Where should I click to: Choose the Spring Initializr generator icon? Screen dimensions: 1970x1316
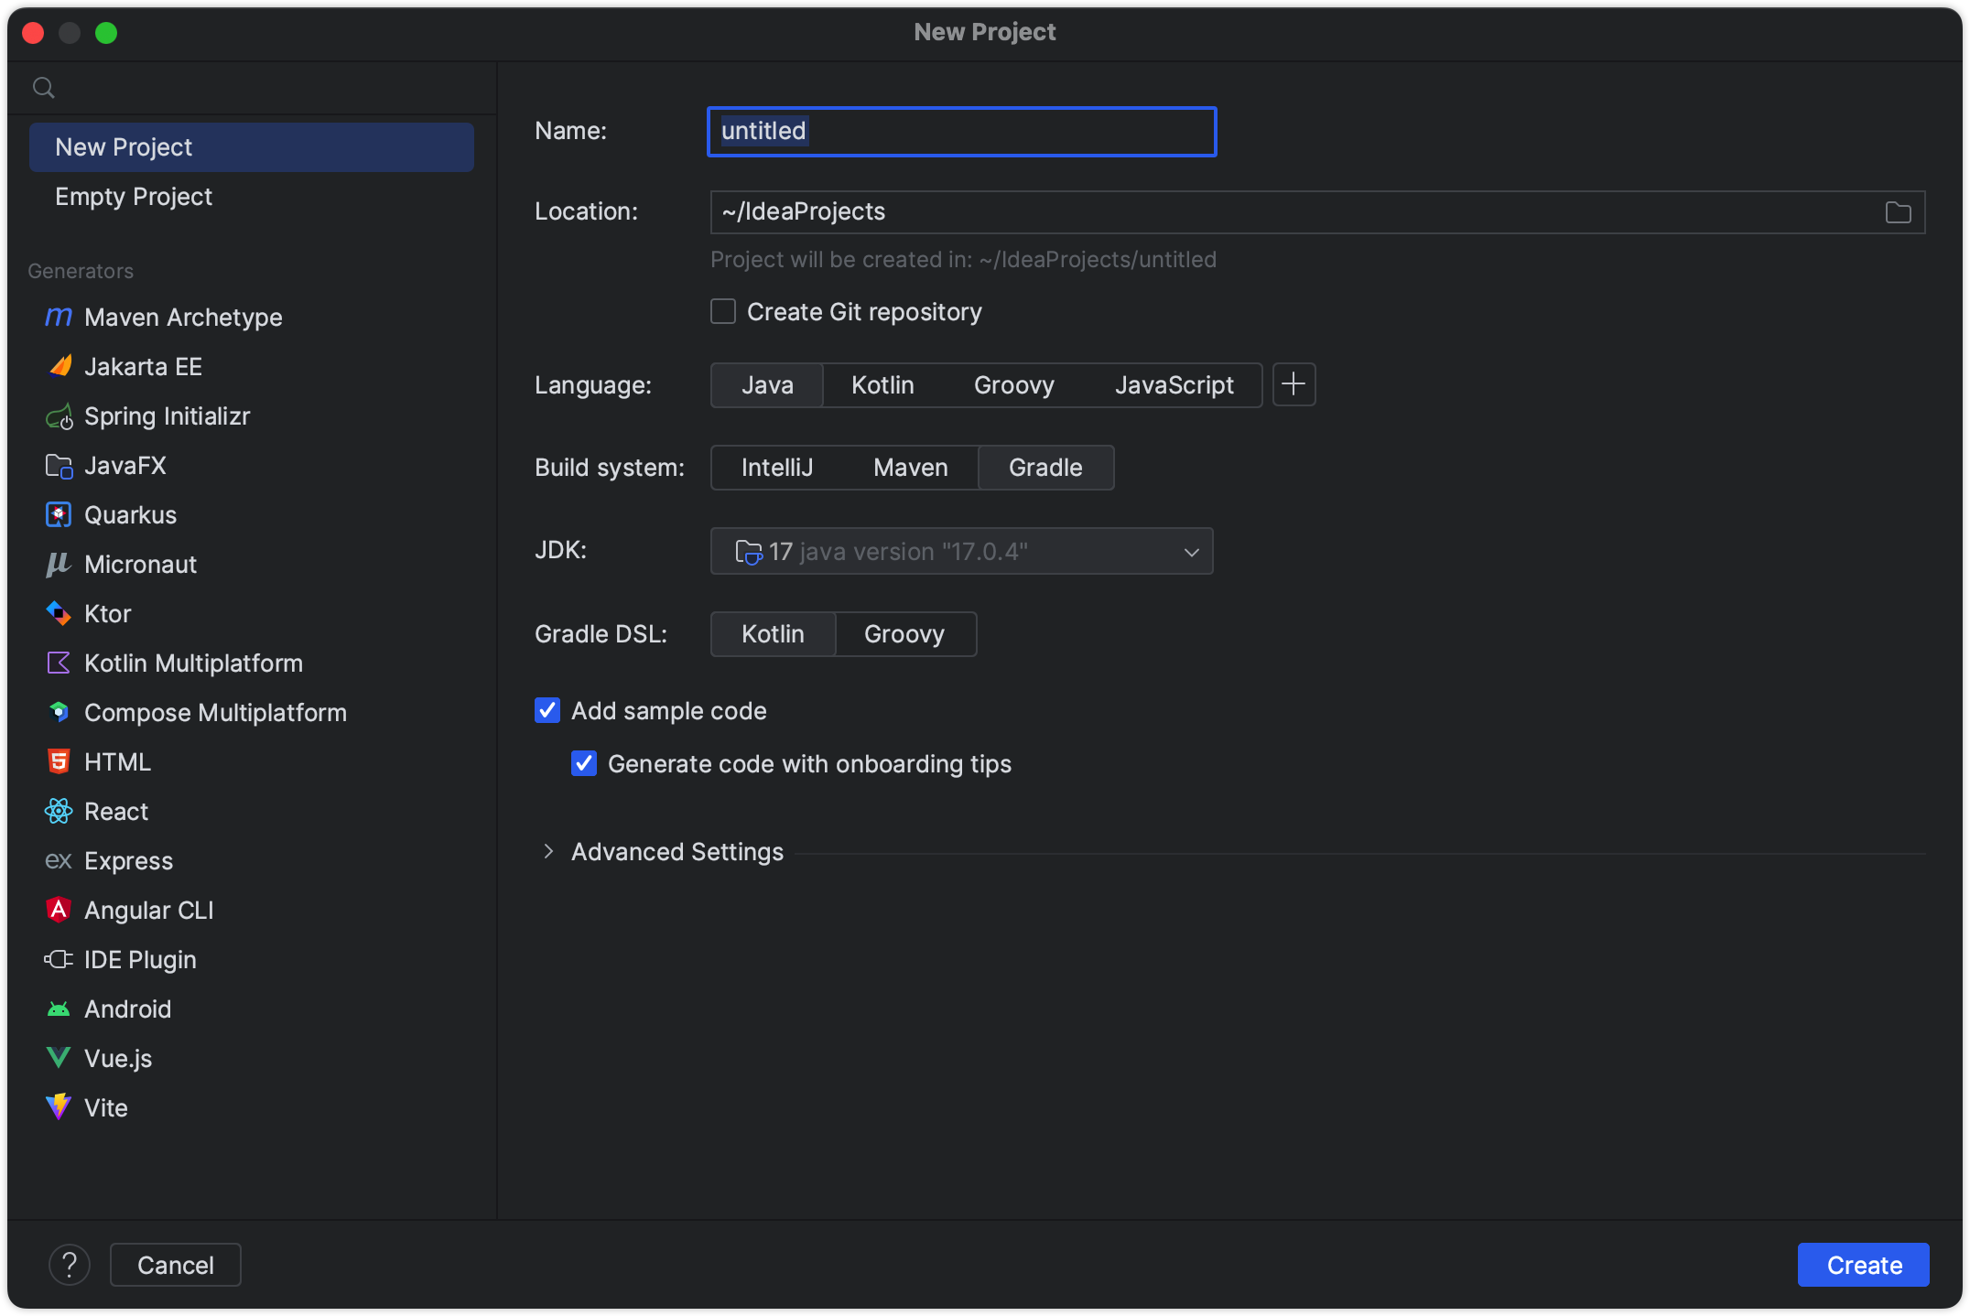(x=59, y=416)
